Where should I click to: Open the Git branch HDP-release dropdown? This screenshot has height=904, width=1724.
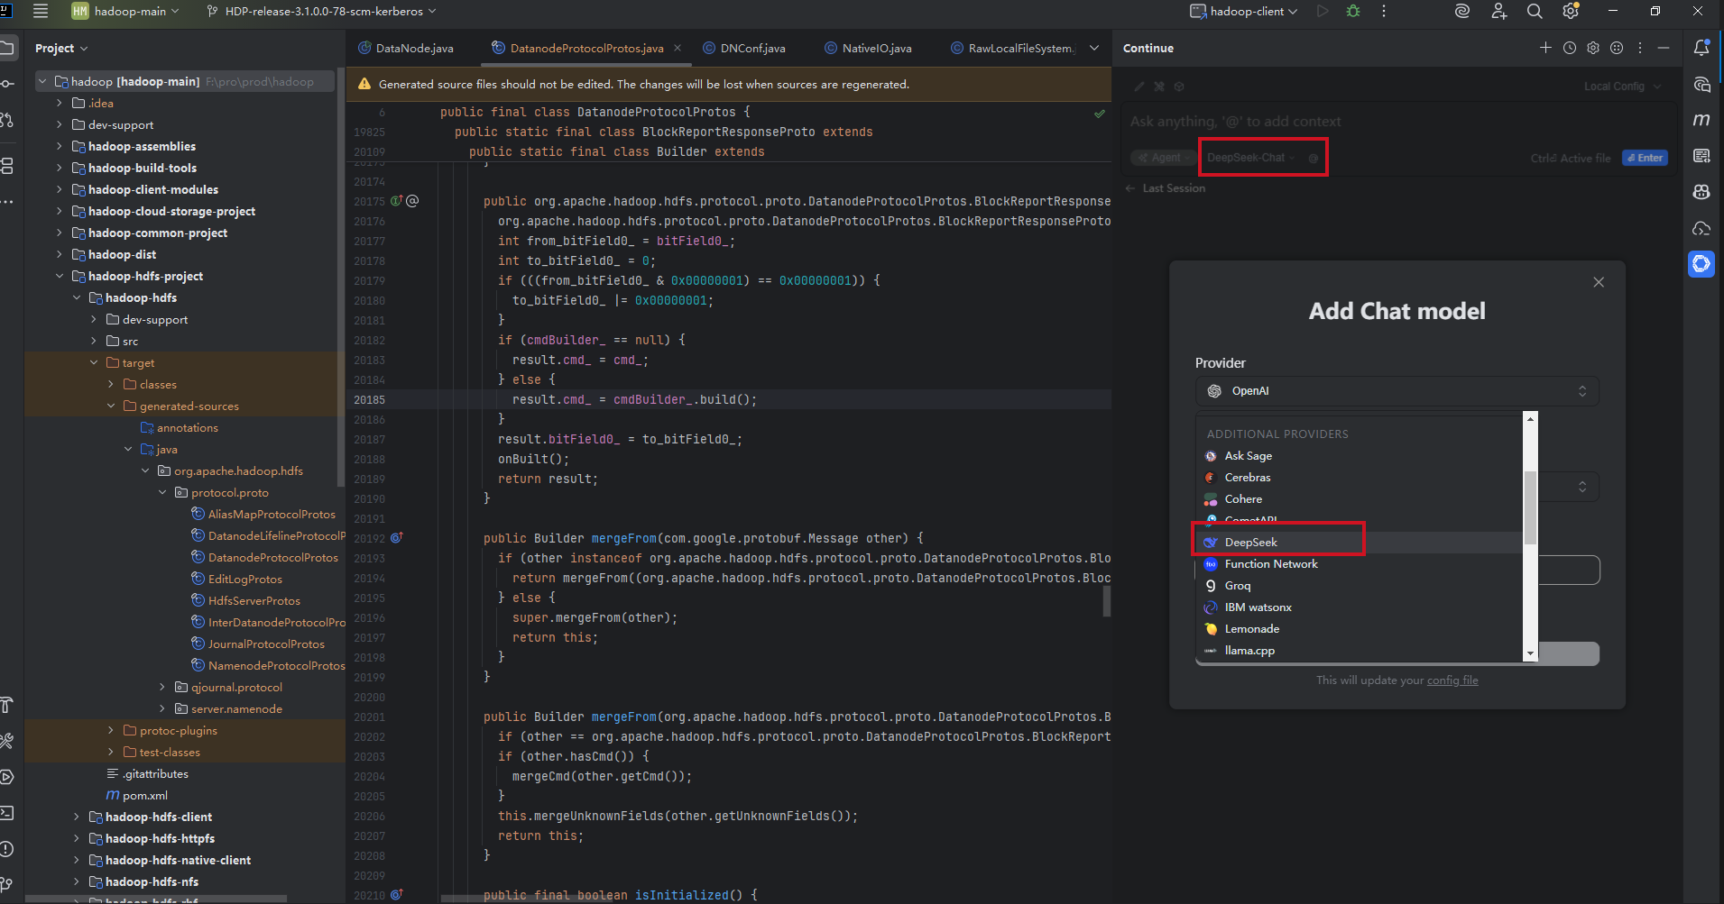click(322, 12)
